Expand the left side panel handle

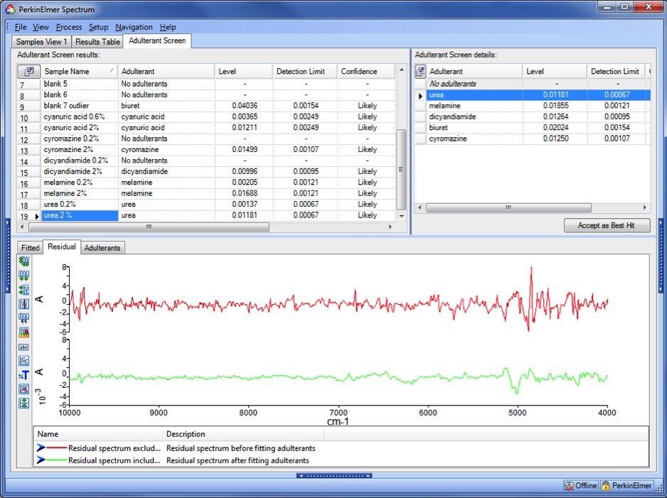[x=7, y=256]
